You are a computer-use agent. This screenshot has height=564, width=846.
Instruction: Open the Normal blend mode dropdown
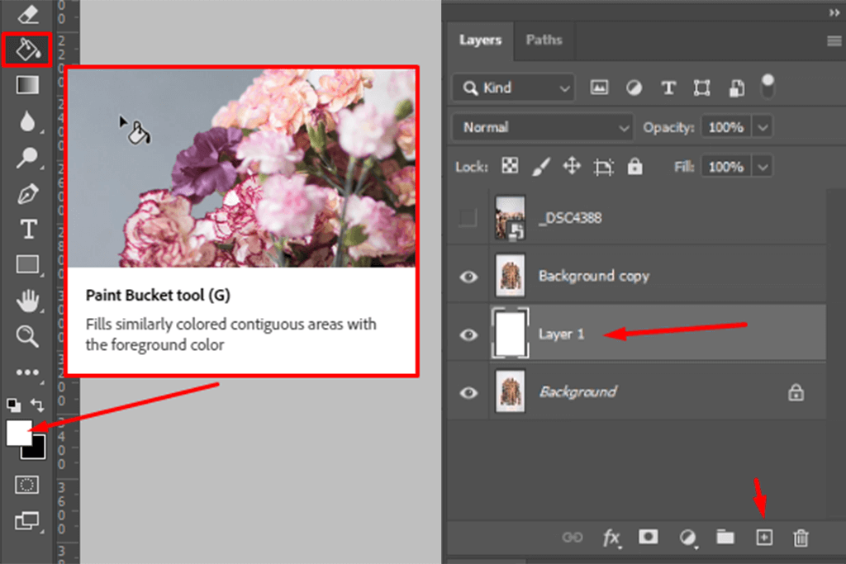click(x=542, y=127)
